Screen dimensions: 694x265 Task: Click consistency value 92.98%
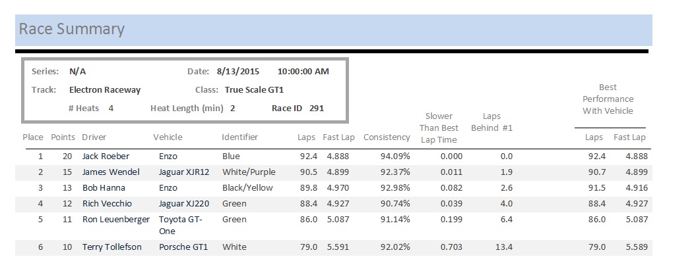click(x=395, y=188)
